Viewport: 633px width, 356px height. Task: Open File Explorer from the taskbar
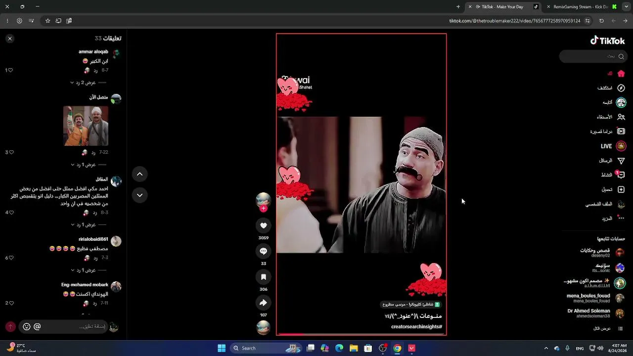tap(354, 348)
